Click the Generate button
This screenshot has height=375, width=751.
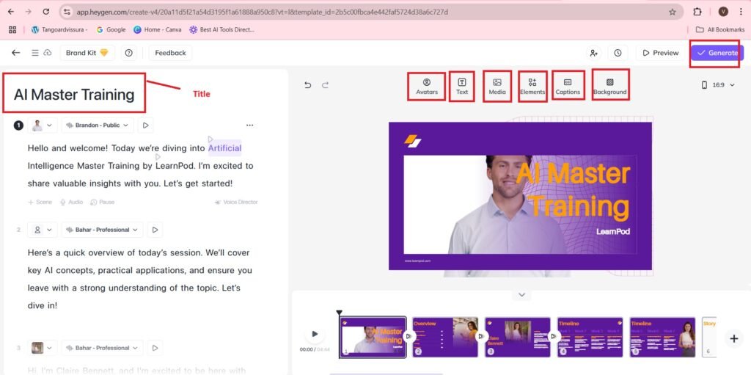pyautogui.click(x=717, y=53)
